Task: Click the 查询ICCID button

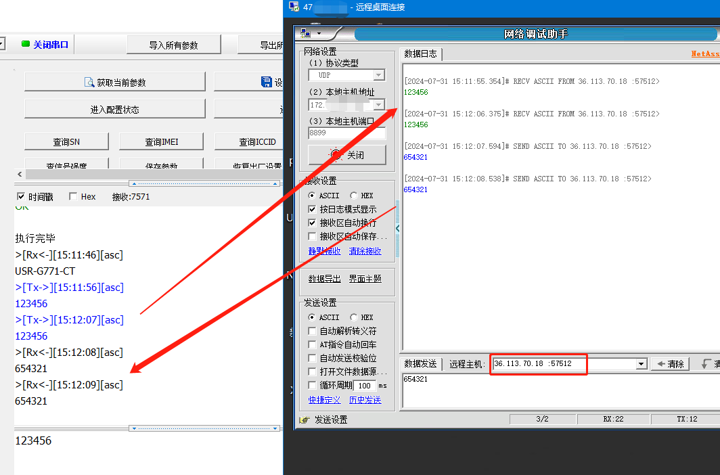Action: pos(248,142)
